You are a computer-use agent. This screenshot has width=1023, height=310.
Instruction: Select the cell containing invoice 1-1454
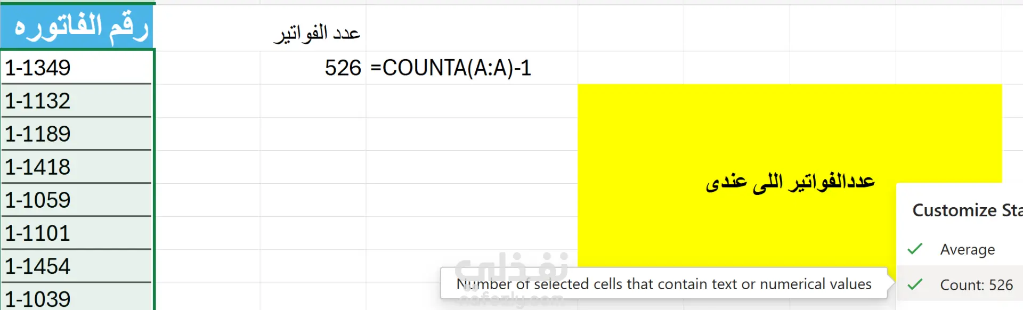78,266
